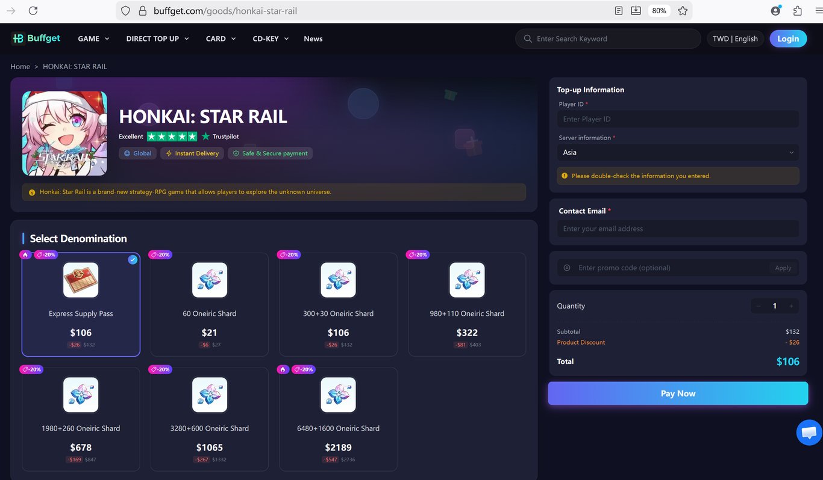This screenshot has height=480, width=823.
Task: Click the Total amount $106
Action: [788, 362]
